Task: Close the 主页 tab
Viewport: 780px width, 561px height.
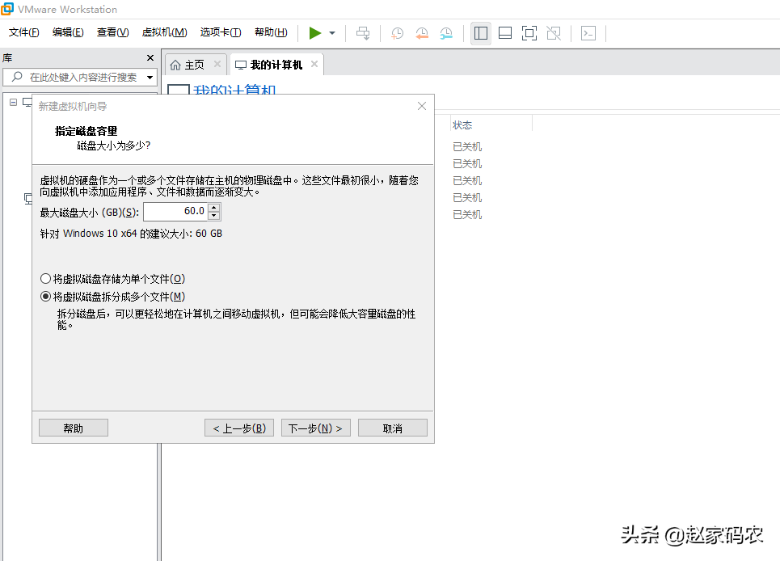Action: [x=217, y=64]
